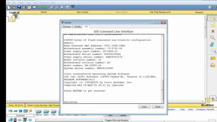Choose the Add Complex PDU envelope
Image resolution: width=217 pixels, height=122 pixels.
tap(213, 65)
